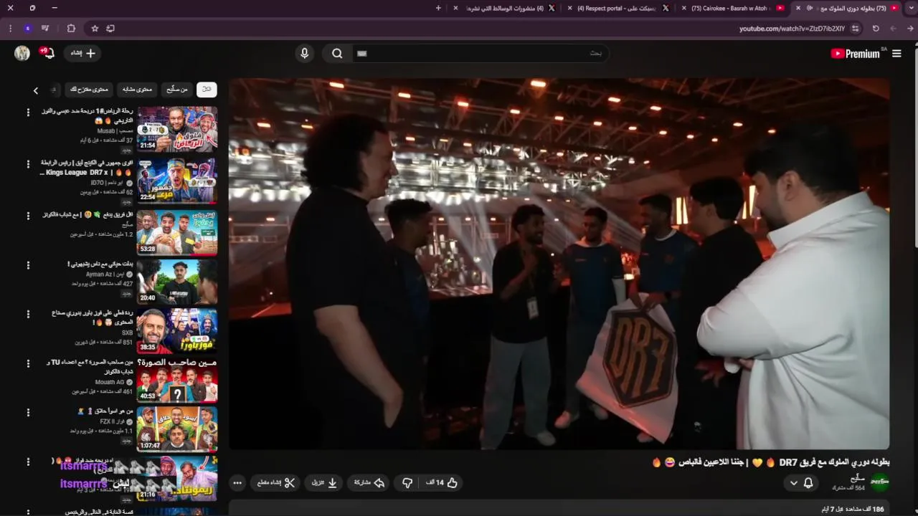Switch to the Respect portal X tab

(x=620, y=8)
